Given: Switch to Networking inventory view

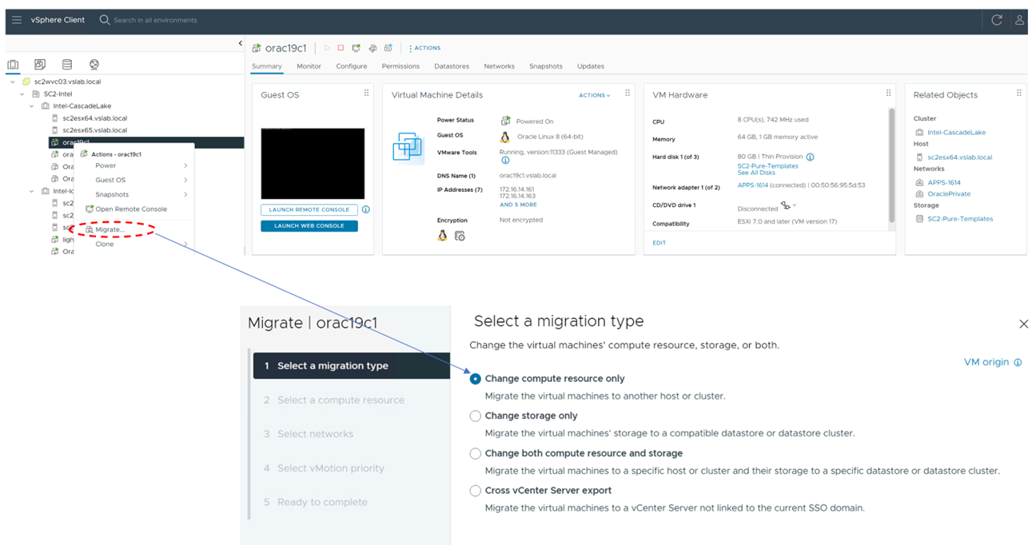Looking at the screenshot, I should pyautogui.click(x=94, y=65).
